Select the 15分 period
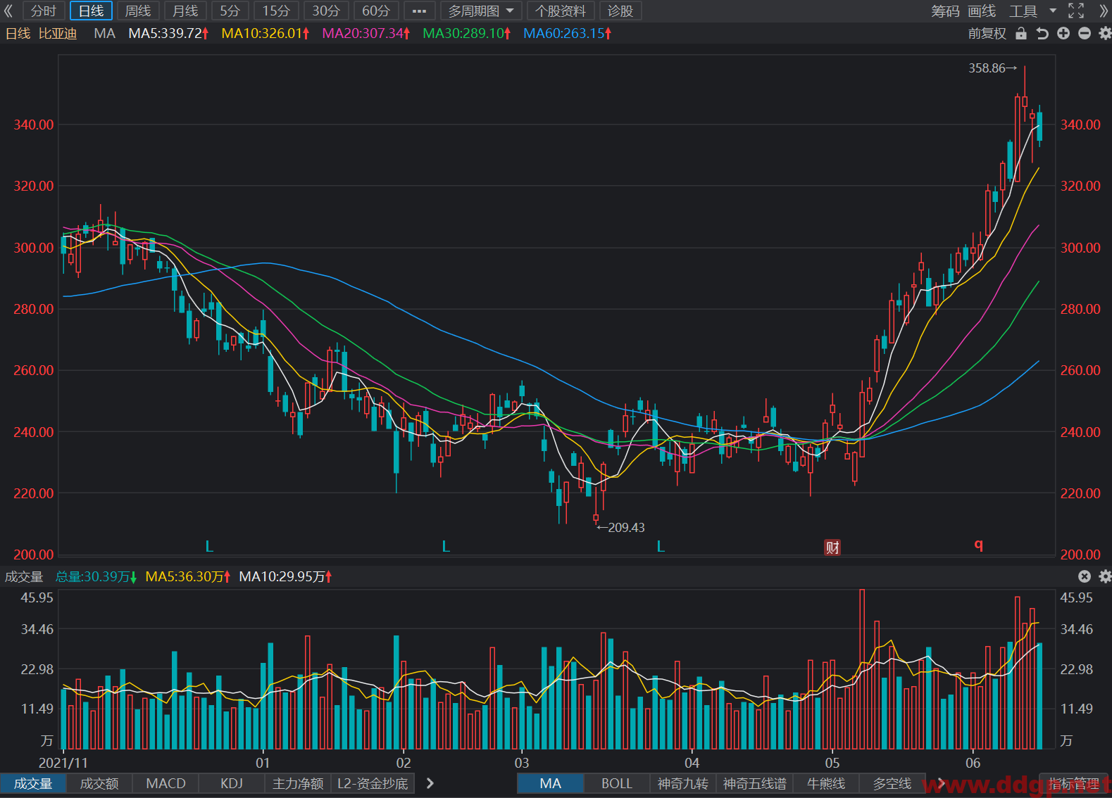This screenshot has height=798, width=1112. (276, 11)
